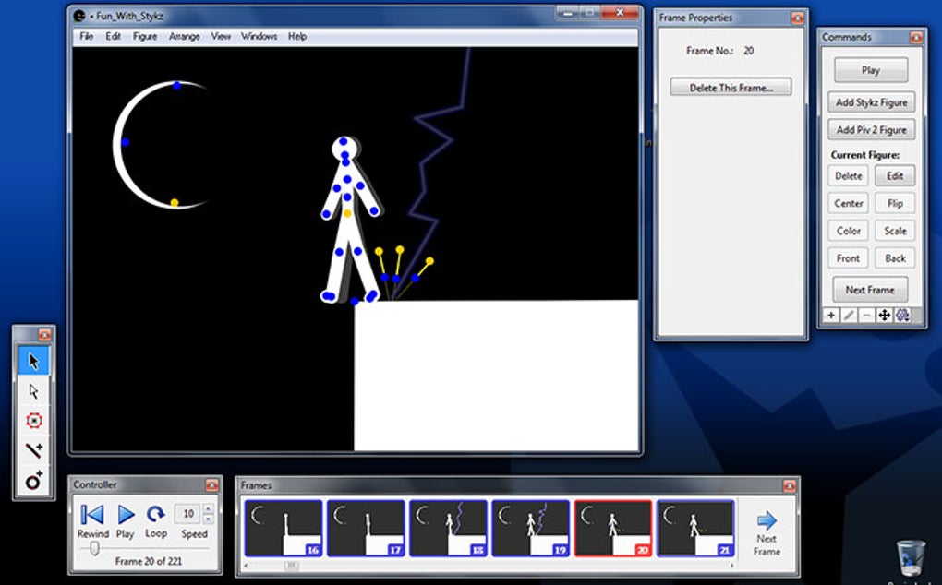The image size is (942, 585).
Task: Close the Controller panel
Action: tap(212, 484)
